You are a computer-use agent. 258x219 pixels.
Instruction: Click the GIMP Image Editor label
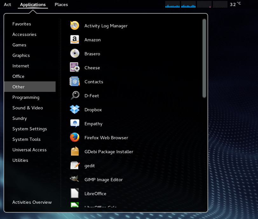tap(104, 180)
